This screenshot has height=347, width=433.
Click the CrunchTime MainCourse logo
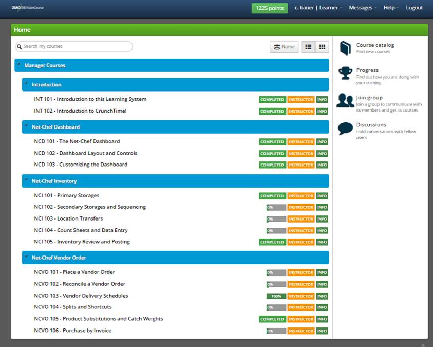point(28,8)
